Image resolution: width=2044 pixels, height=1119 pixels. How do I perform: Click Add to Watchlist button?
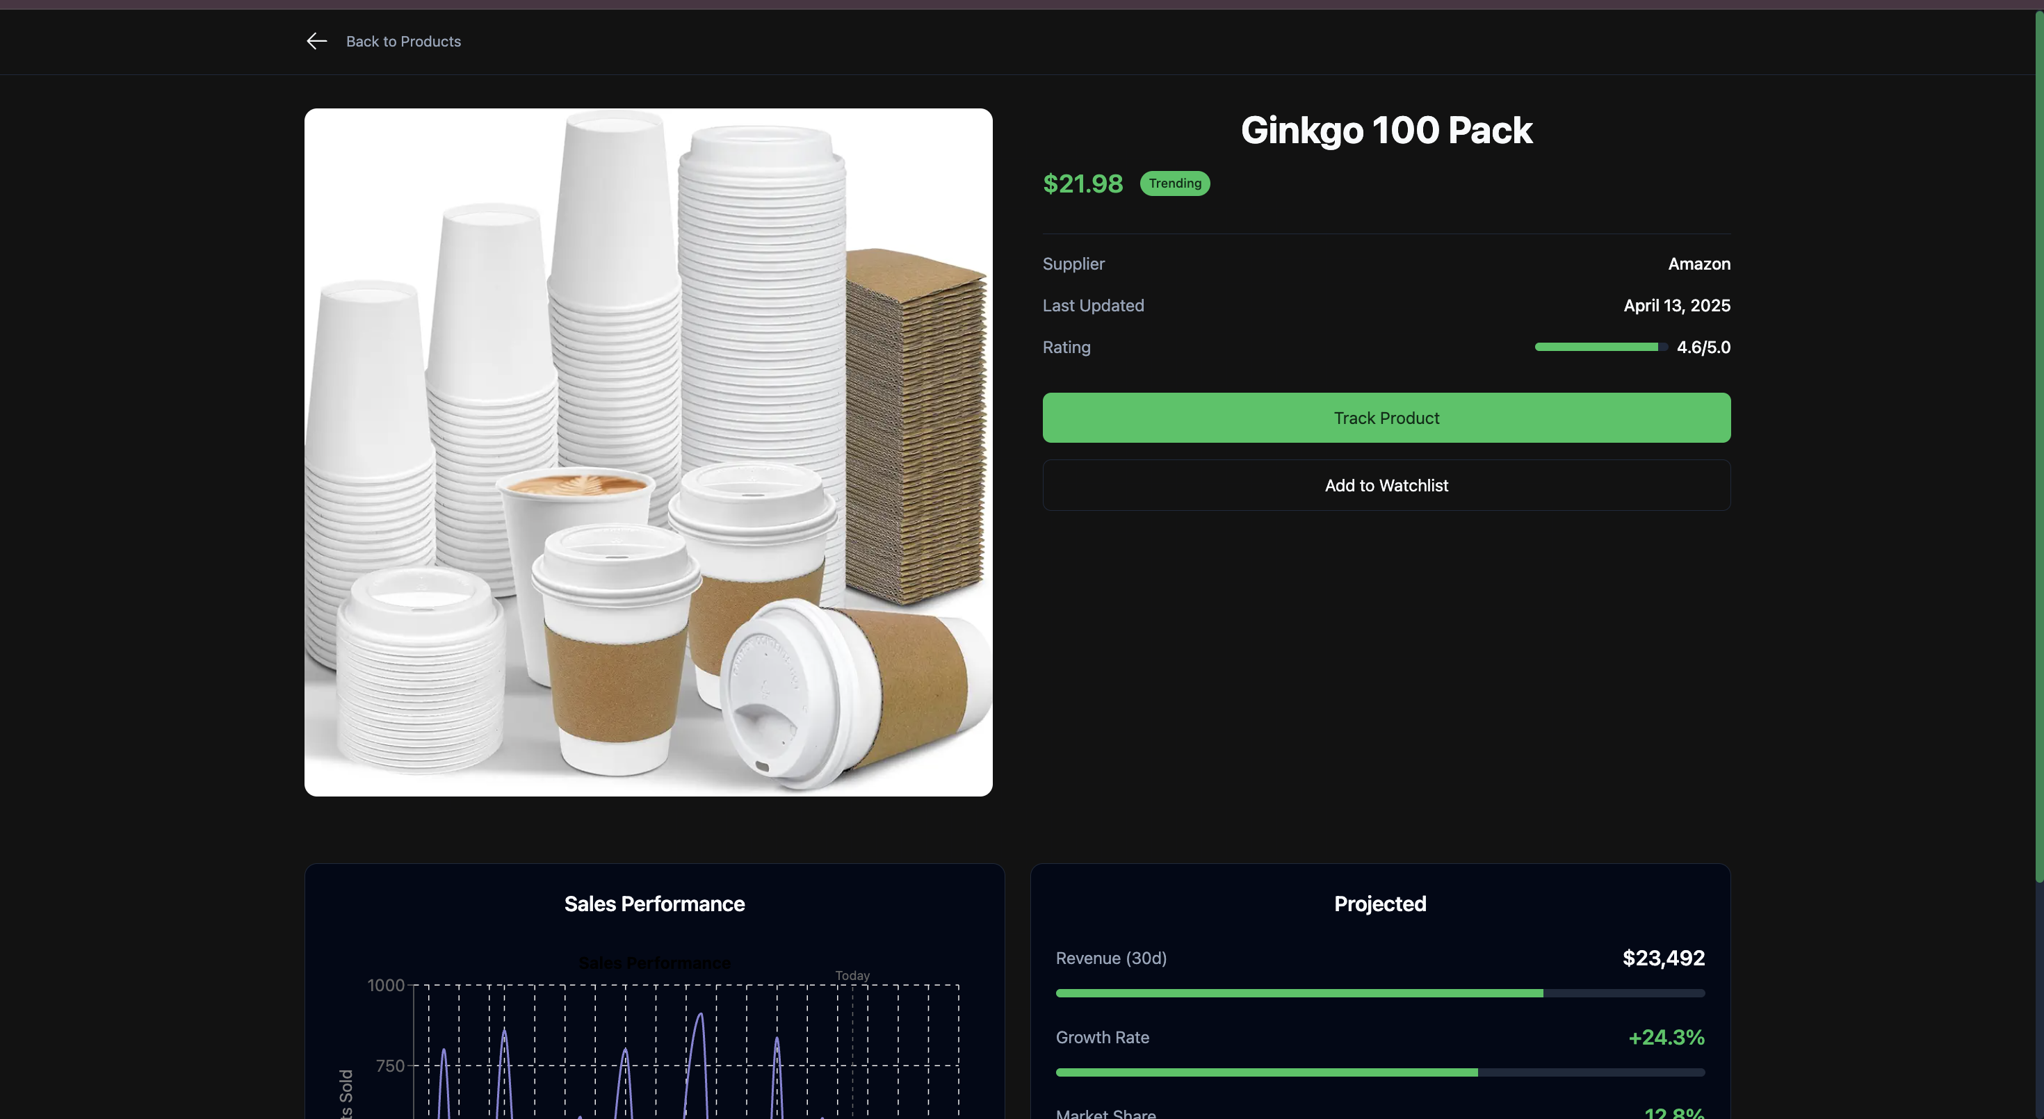(1386, 485)
